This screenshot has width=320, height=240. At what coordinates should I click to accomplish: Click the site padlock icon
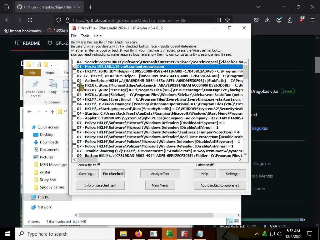pos(67,20)
